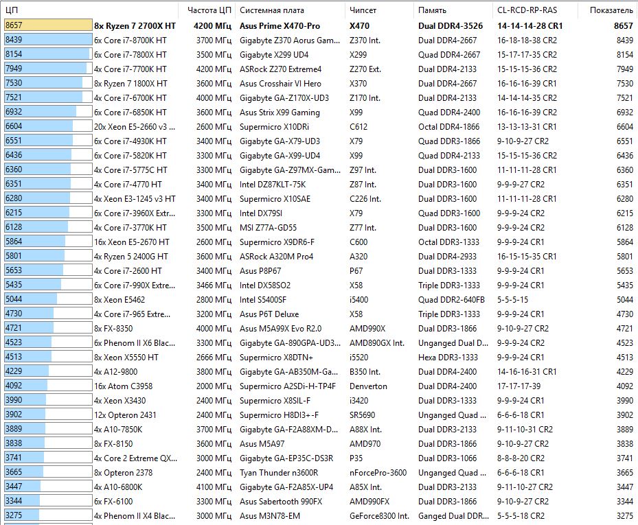Click the Gigabyte X299 UD4 motherboard cell

[x=274, y=55]
